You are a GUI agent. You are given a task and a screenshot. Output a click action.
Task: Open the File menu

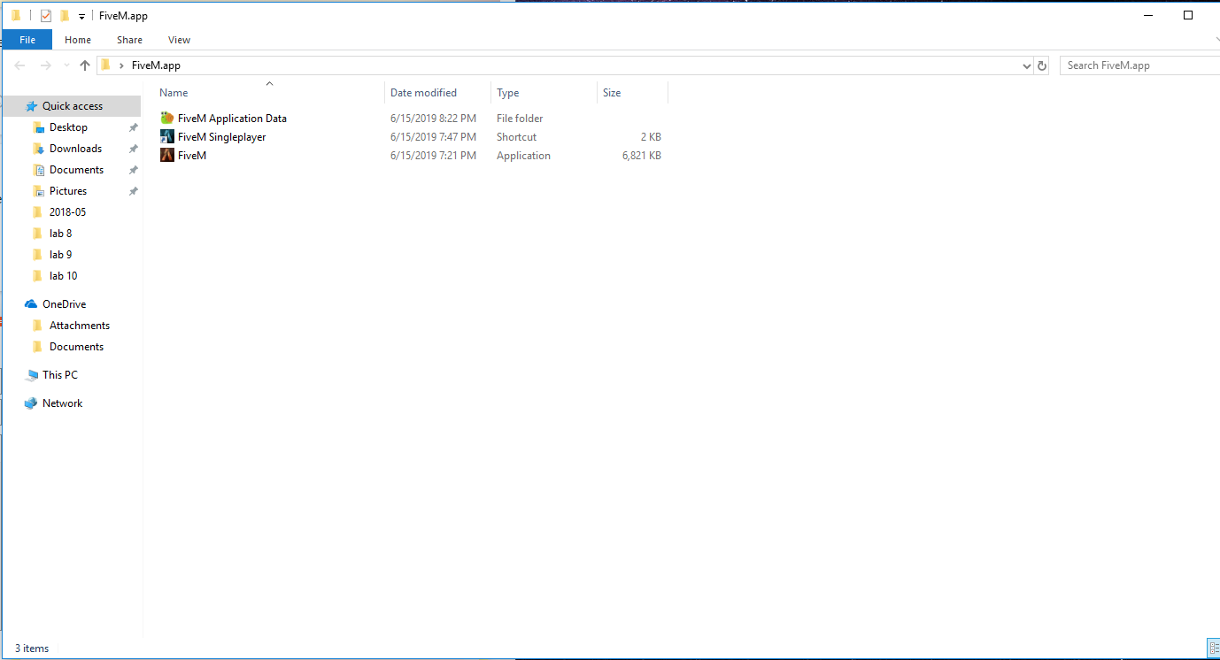click(x=27, y=40)
